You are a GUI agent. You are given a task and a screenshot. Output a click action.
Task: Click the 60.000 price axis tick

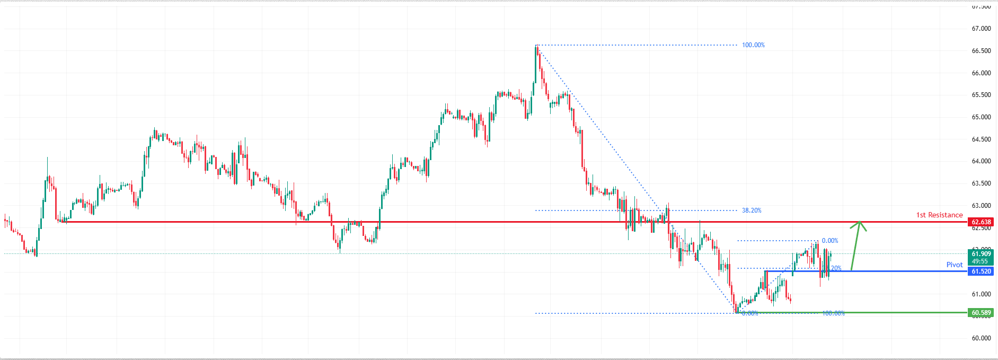pos(981,338)
